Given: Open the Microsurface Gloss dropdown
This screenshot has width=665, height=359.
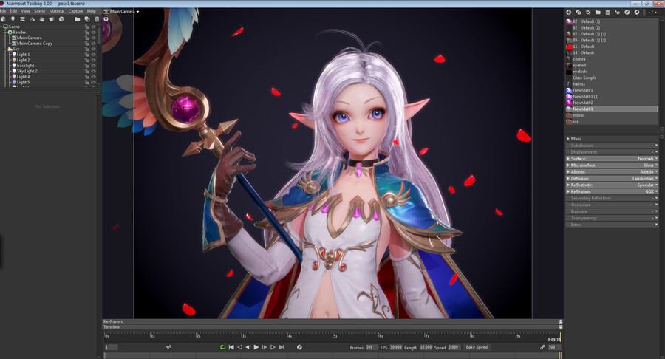Looking at the screenshot, I should coord(650,165).
